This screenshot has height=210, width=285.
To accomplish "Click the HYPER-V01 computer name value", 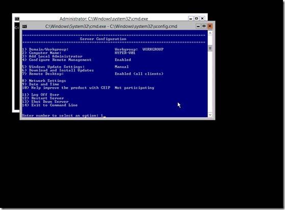I will [x=125, y=53].
